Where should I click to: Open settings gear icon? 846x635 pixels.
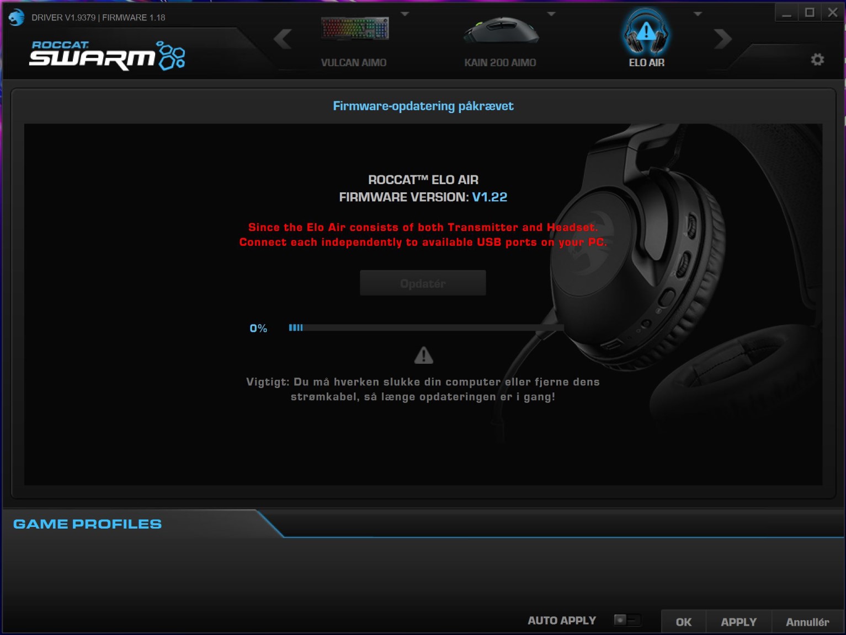pyautogui.click(x=817, y=60)
